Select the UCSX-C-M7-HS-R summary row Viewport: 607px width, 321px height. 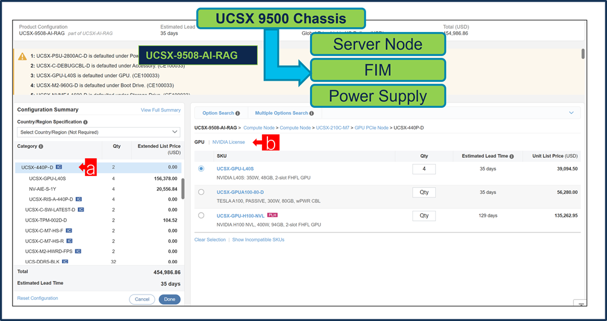pyautogui.click(x=98, y=242)
